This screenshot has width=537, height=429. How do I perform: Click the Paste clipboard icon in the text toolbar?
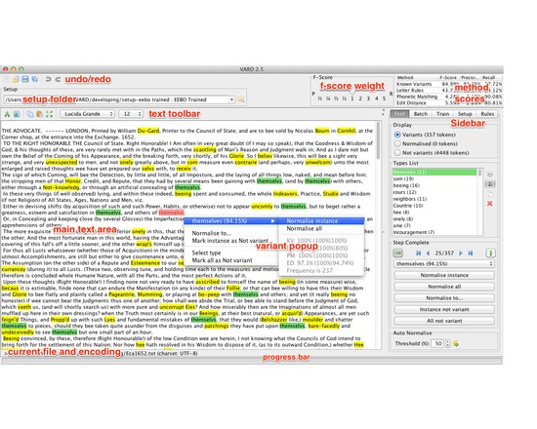[x=39, y=114]
